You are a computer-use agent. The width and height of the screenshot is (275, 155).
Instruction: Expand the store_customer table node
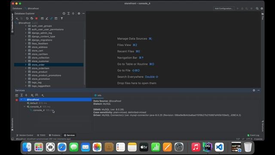(x=26, y=61)
